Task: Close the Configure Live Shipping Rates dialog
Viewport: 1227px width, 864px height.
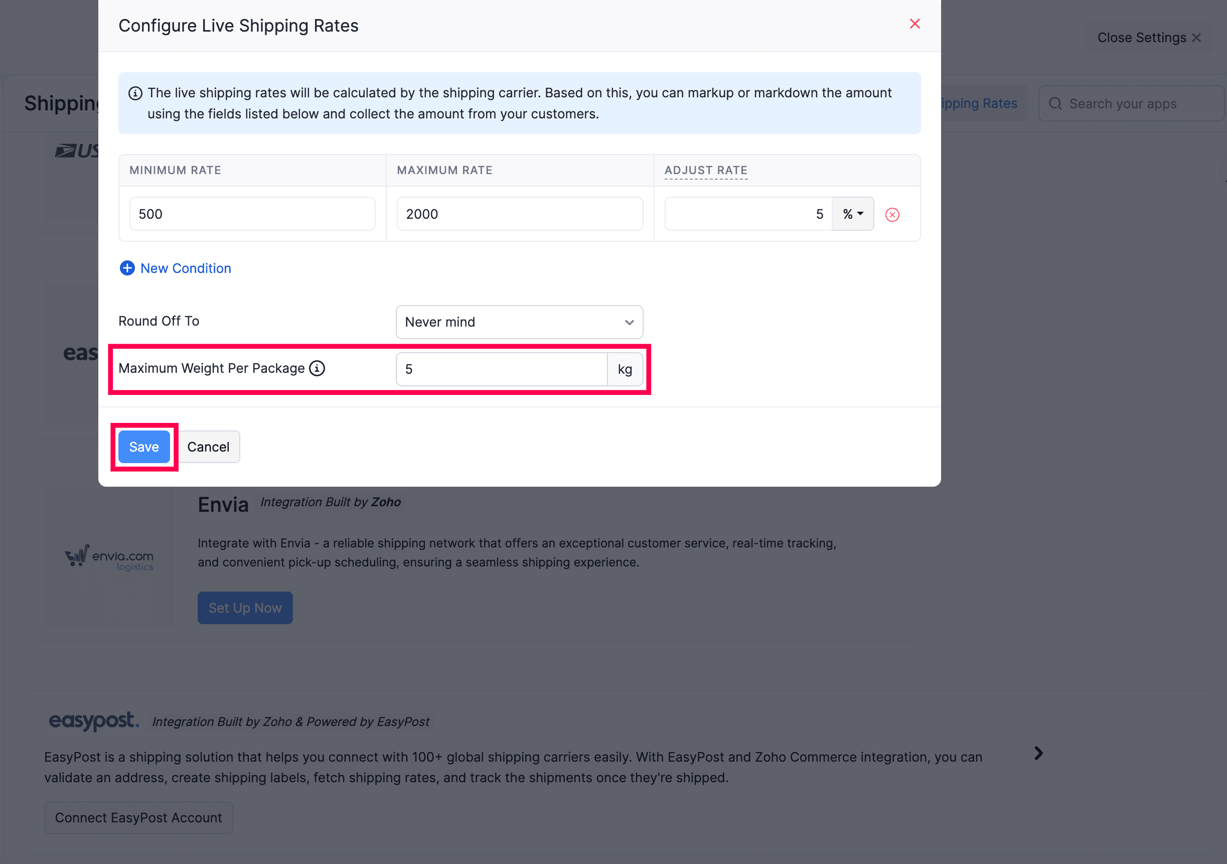Action: (x=914, y=24)
